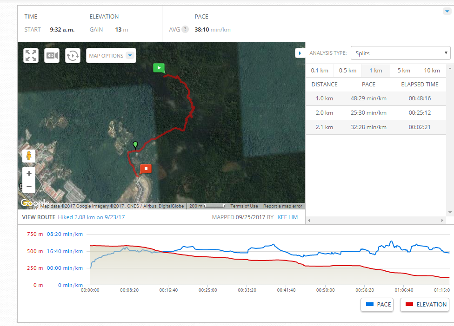Zoom in on the map with plus icon
Viewport: 454px width, 326px height.
(x=28, y=173)
